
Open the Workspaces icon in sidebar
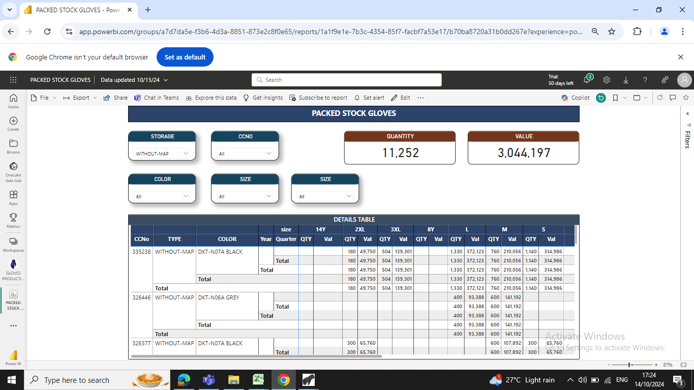(x=13, y=243)
